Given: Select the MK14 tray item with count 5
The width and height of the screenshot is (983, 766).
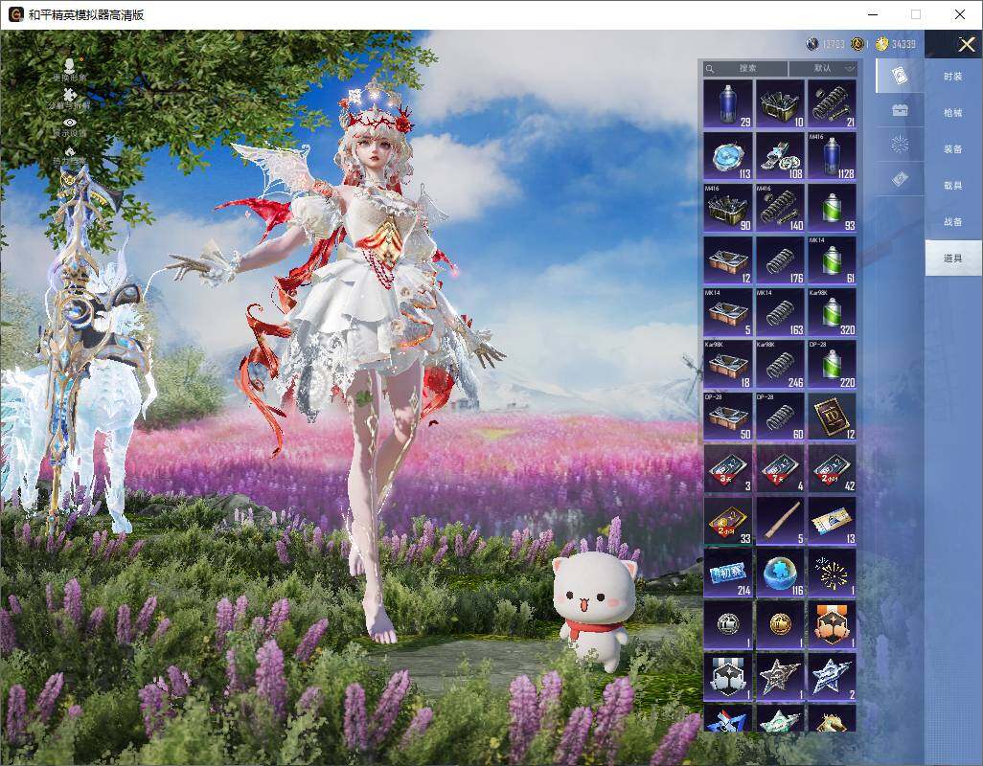Looking at the screenshot, I should click(728, 312).
